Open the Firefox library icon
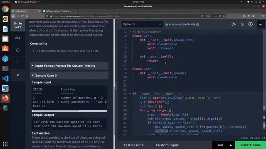Screen dimensions: 266x149 [244, 16]
